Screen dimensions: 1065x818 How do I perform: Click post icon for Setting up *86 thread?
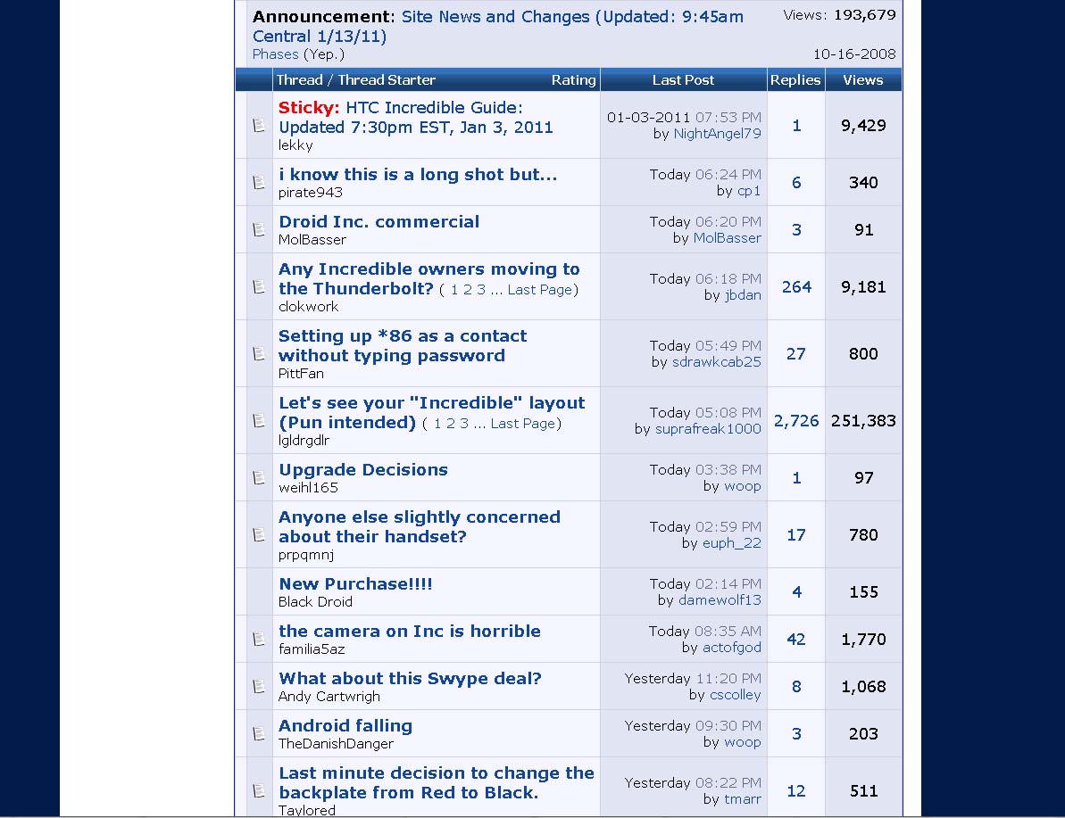coord(259,354)
